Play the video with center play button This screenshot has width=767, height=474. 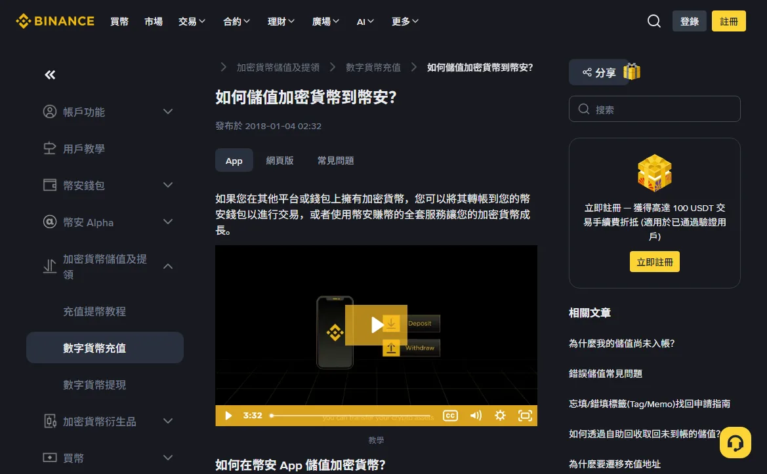(x=376, y=325)
